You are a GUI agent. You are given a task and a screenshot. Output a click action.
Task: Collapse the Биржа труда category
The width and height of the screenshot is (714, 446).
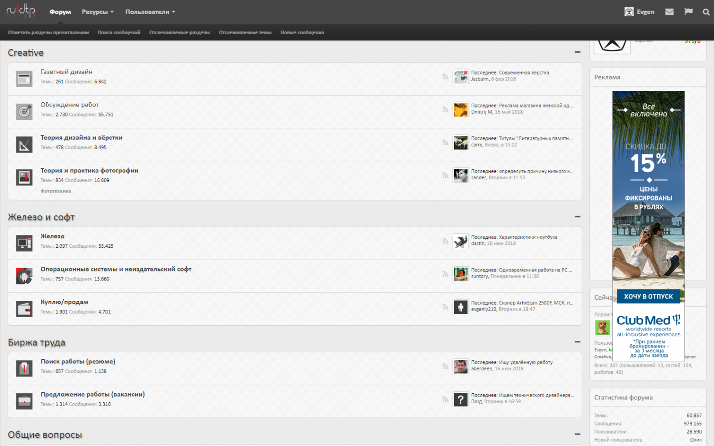tap(577, 342)
